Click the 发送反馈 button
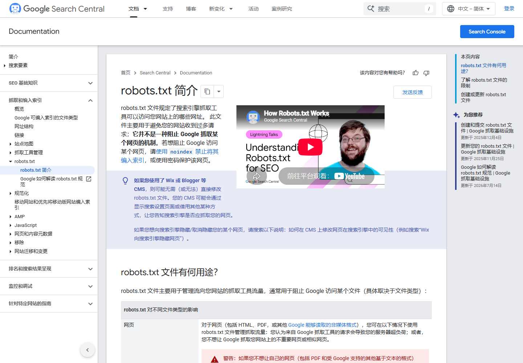The height and width of the screenshot is (363, 523). pos(413,92)
